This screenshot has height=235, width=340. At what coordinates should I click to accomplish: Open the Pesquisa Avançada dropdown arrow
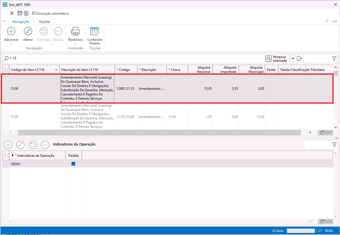pos(293,59)
